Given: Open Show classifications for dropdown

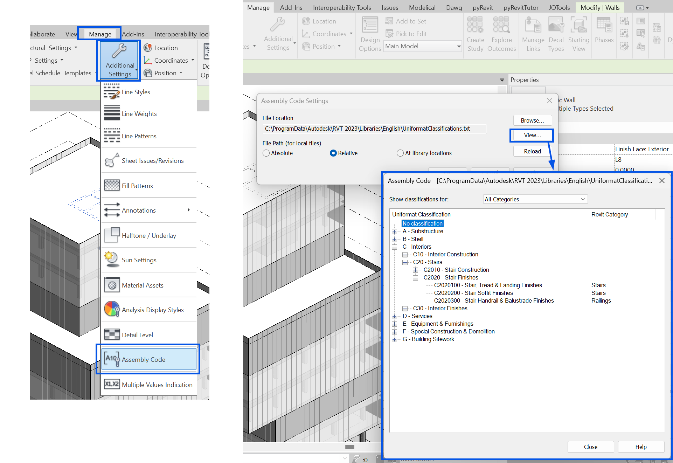Looking at the screenshot, I should click(535, 199).
